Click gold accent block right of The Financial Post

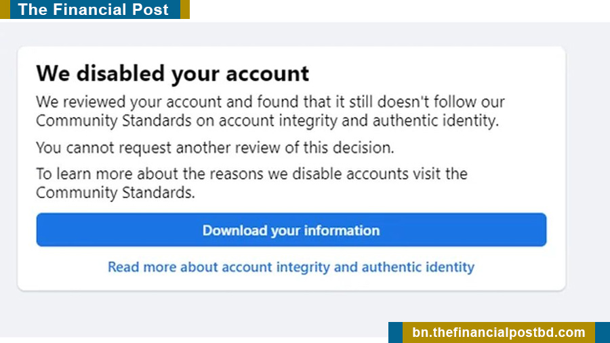point(185,9)
